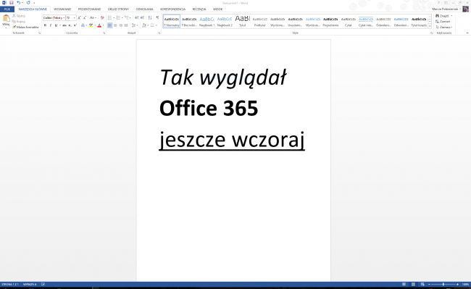Open the Zaznacz (Select) dropdown
Screen dimensions: 471x289
(x=444, y=27)
